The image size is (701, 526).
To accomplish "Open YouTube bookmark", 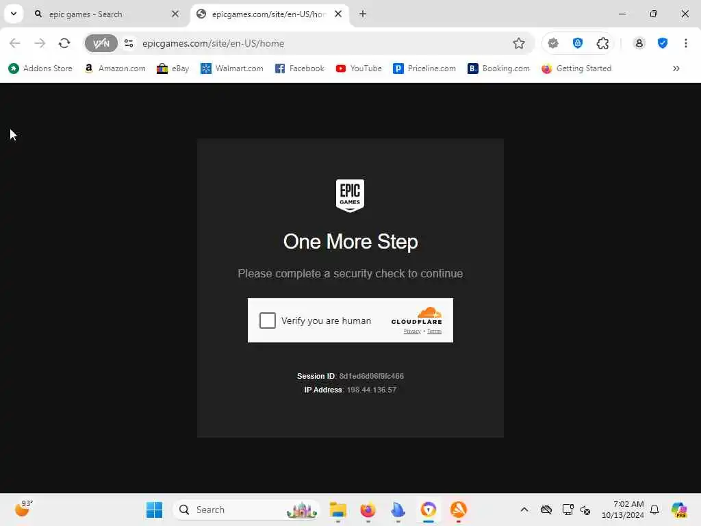I will (359, 68).
